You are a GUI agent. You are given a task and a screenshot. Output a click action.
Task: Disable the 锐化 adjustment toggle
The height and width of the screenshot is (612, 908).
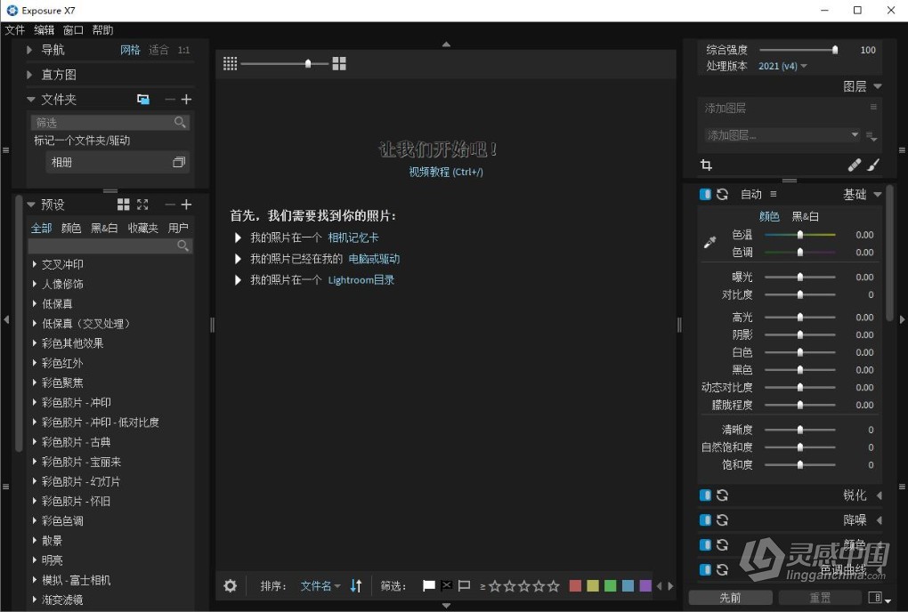[x=703, y=495]
